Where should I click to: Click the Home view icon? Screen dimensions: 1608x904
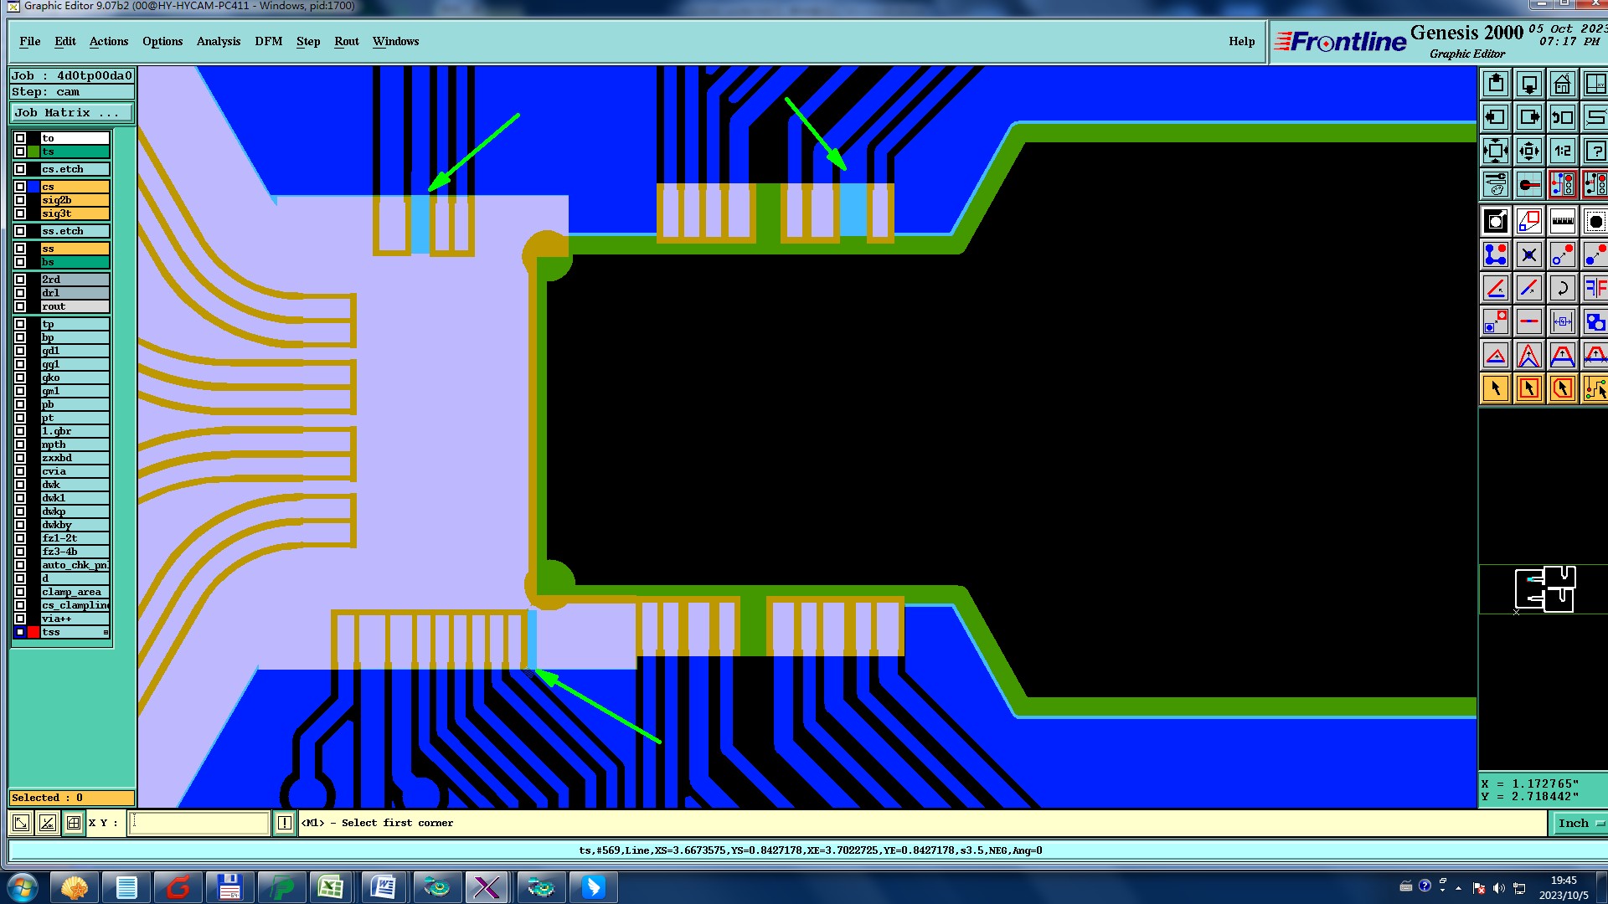1562,85
